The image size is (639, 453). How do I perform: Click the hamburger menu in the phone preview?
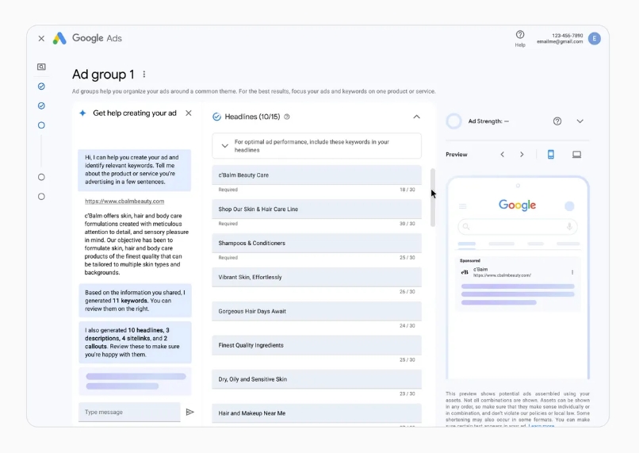click(462, 206)
